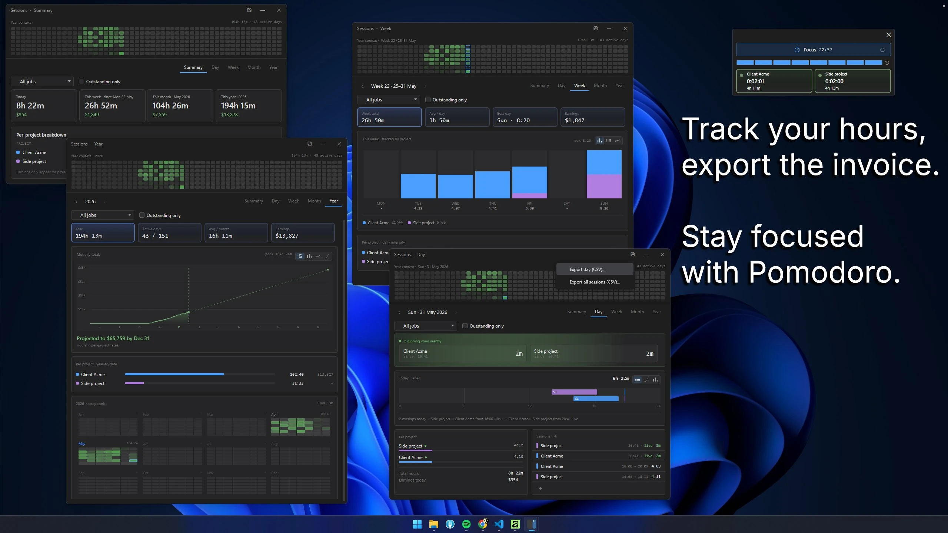Click the purple Side project timeline block
Screen dimensions: 948x533
[574, 392]
